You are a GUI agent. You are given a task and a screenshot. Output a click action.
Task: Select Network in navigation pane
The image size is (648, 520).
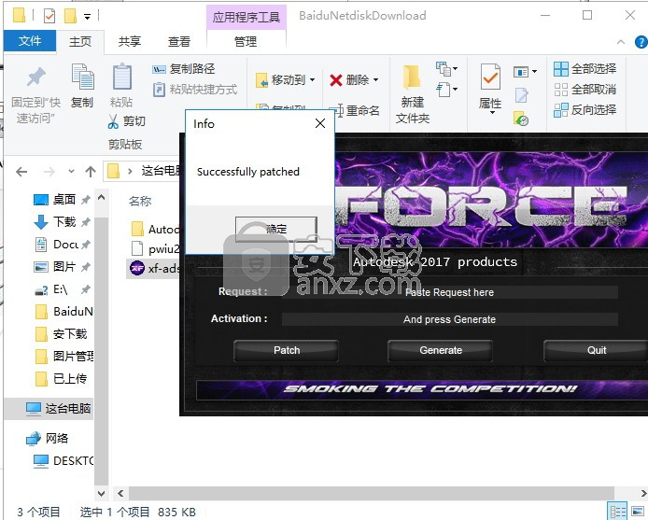coord(47,438)
